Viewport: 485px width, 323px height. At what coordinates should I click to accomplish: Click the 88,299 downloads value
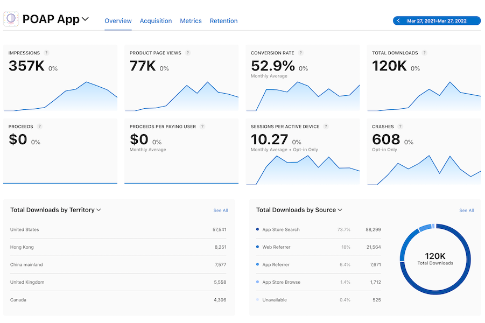pyautogui.click(x=373, y=229)
